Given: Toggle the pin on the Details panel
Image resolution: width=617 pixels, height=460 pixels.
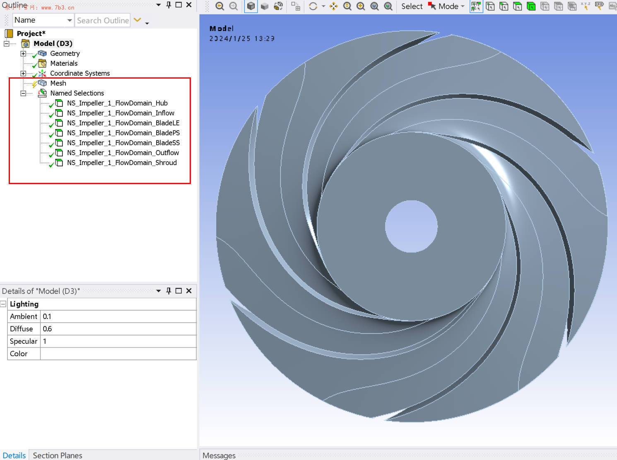Looking at the screenshot, I should pyautogui.click(x=169, y=291).
